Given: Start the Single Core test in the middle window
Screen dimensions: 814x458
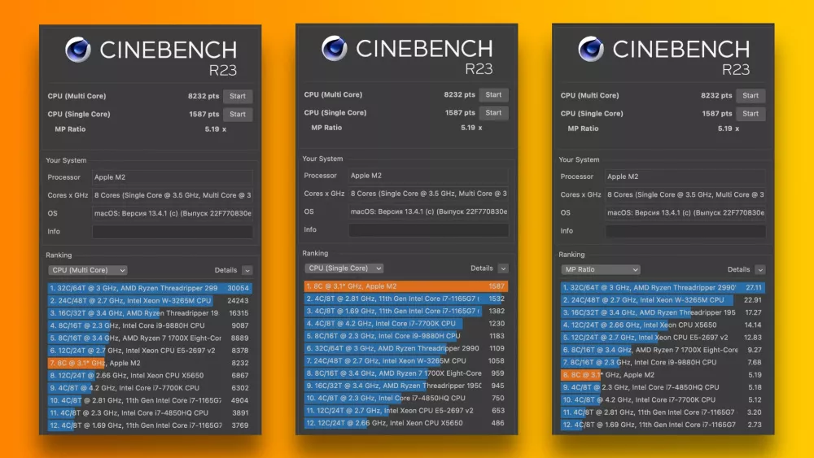Looking at the screenshot, I should click(x=494, y=112).
